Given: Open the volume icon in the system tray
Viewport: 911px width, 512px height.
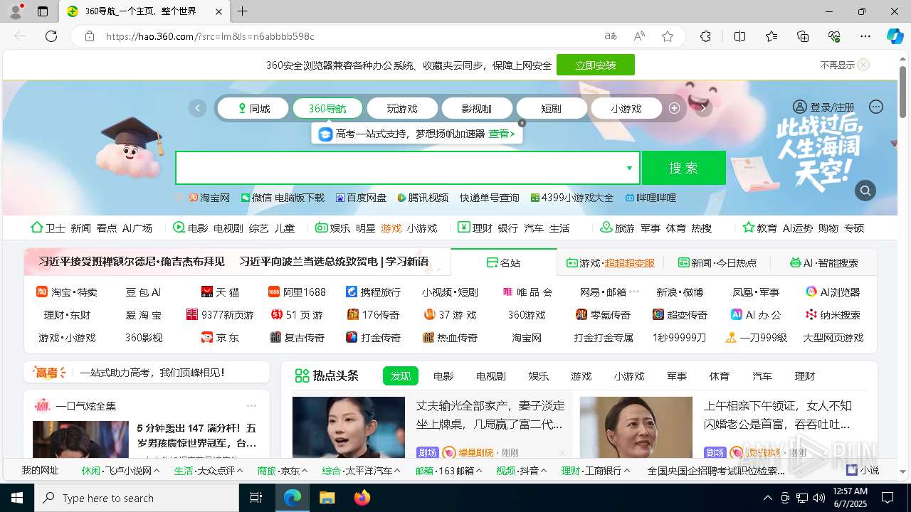Looking at the screenshot, I should pos(818,498).
